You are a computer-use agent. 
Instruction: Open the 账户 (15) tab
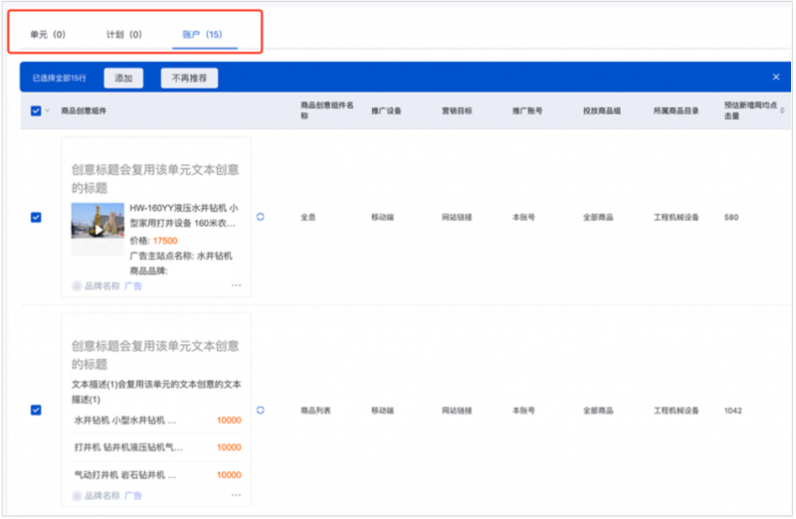(x=203, y=35)
